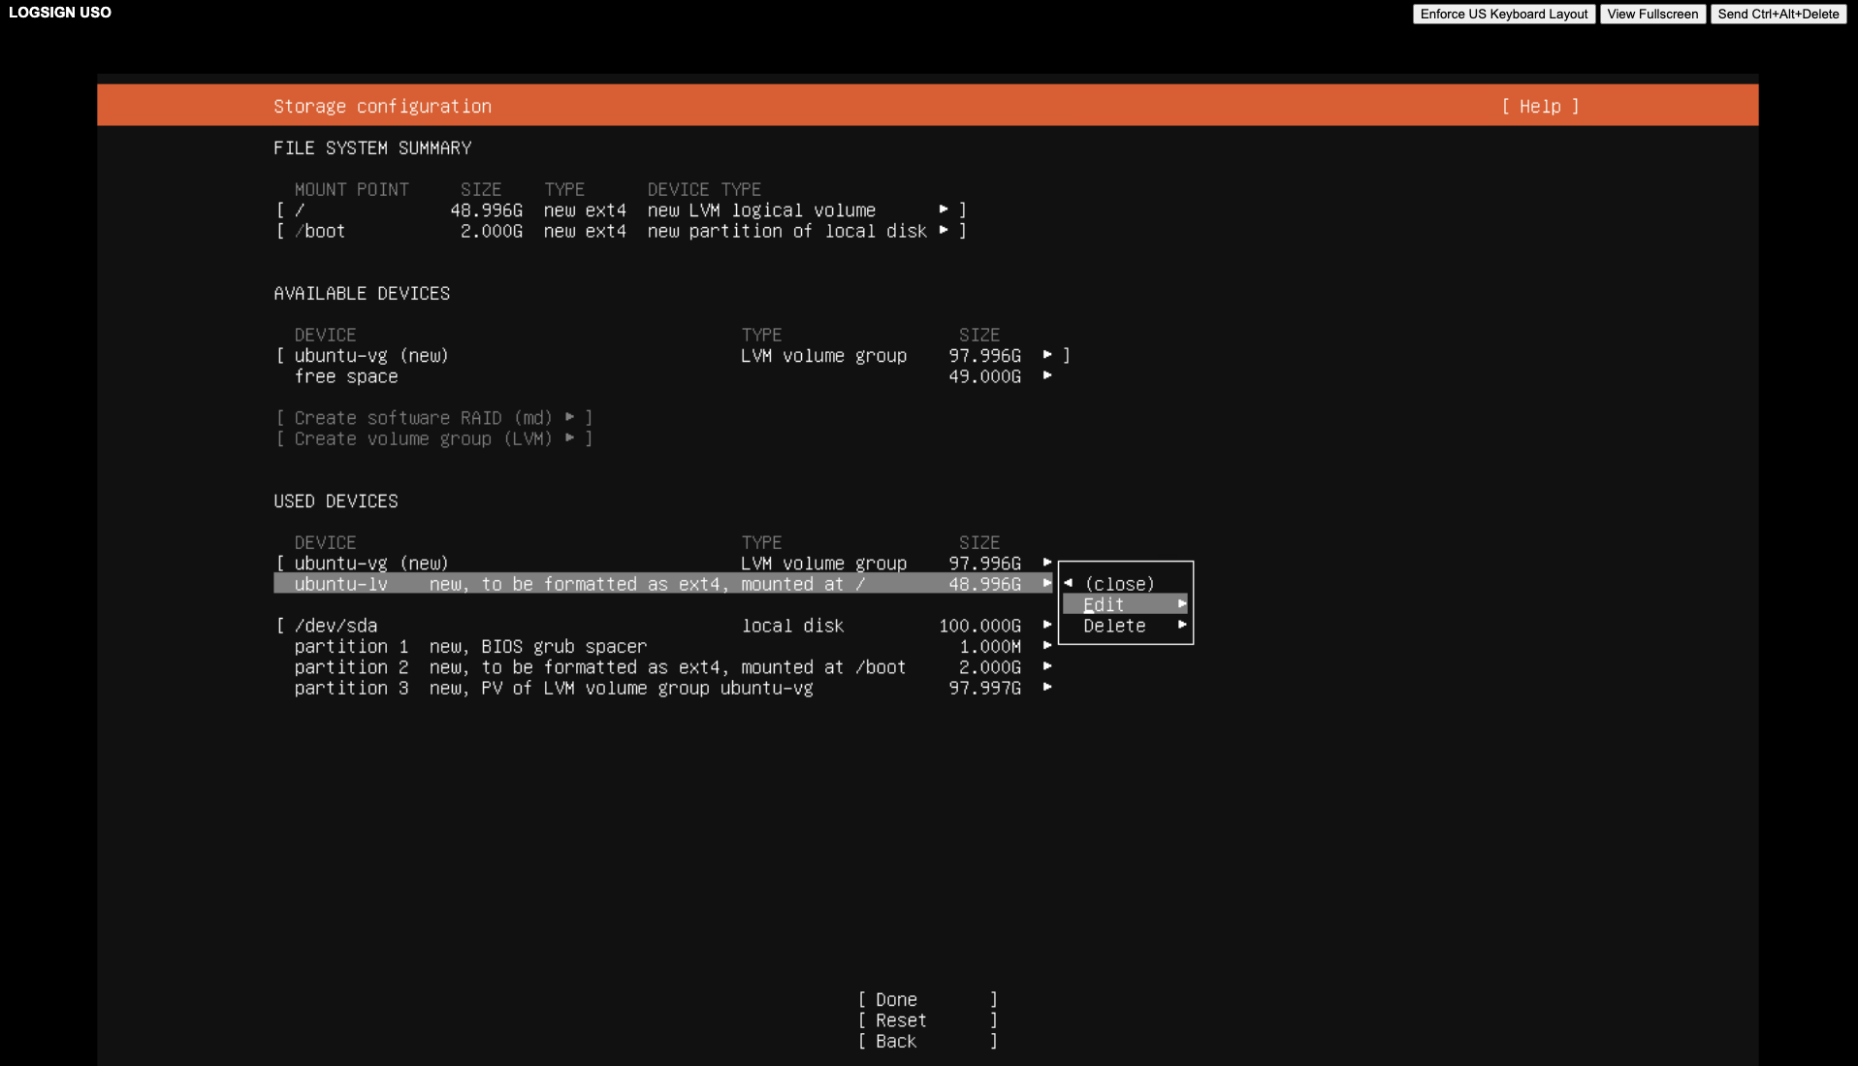
Task: Expand arrow for /boot mount point row
Action: click(944, 231)
